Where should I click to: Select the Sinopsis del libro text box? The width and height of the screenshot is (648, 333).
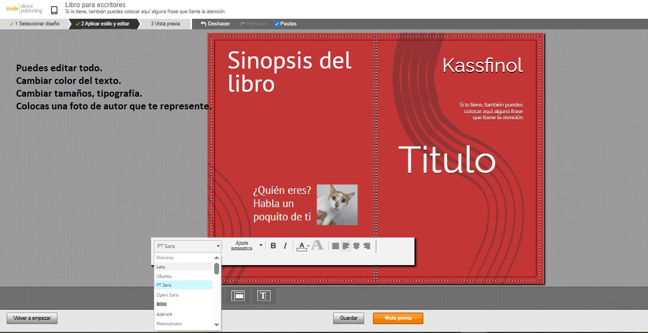pyautogui.click(x=289, y=72)
